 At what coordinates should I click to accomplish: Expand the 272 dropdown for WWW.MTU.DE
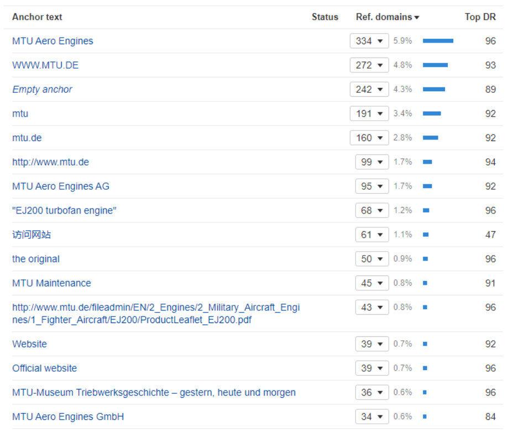(369, 65)
